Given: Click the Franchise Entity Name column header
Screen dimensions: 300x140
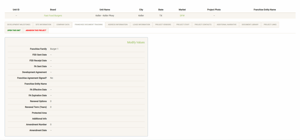Looking at the screenshot, I should tap(265, 10).
